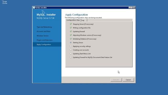
Task: Switch to the Log tab
Action: [84, 20]
